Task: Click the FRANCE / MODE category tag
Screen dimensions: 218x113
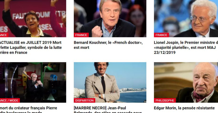Action: (10, 100)
